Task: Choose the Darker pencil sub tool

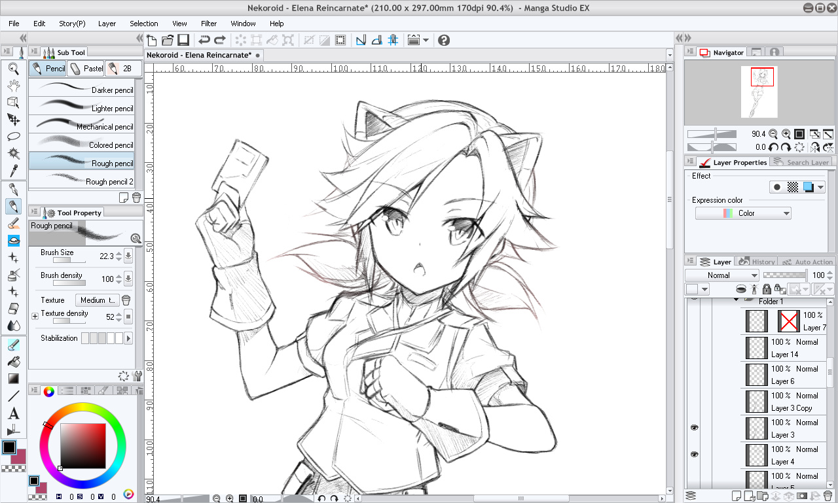Action: [x=82, y=88]
